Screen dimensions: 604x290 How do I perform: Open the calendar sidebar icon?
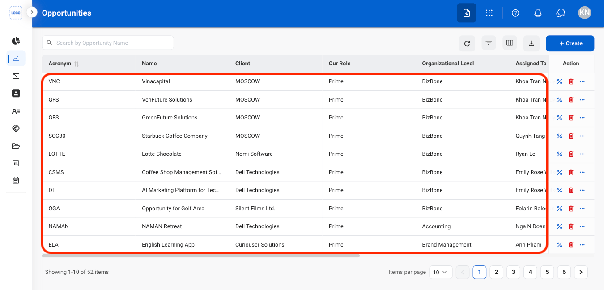click(16, 181)
